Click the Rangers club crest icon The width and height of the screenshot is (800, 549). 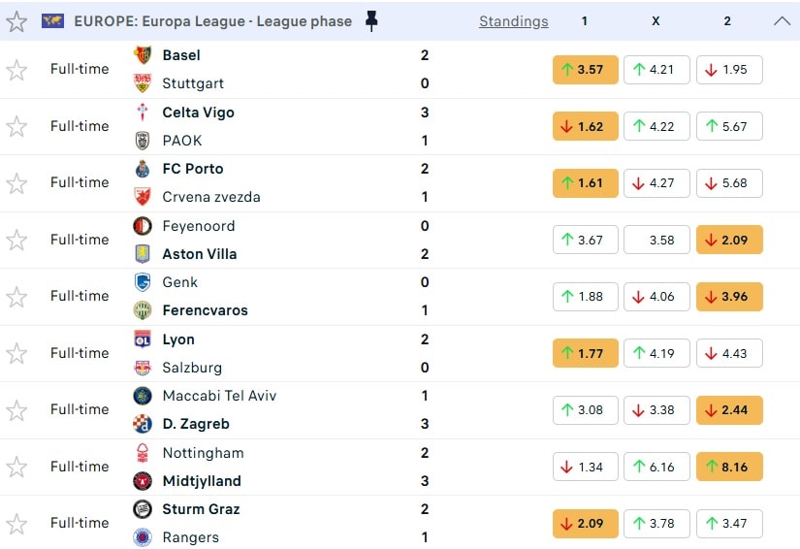[x=143, y=537]
